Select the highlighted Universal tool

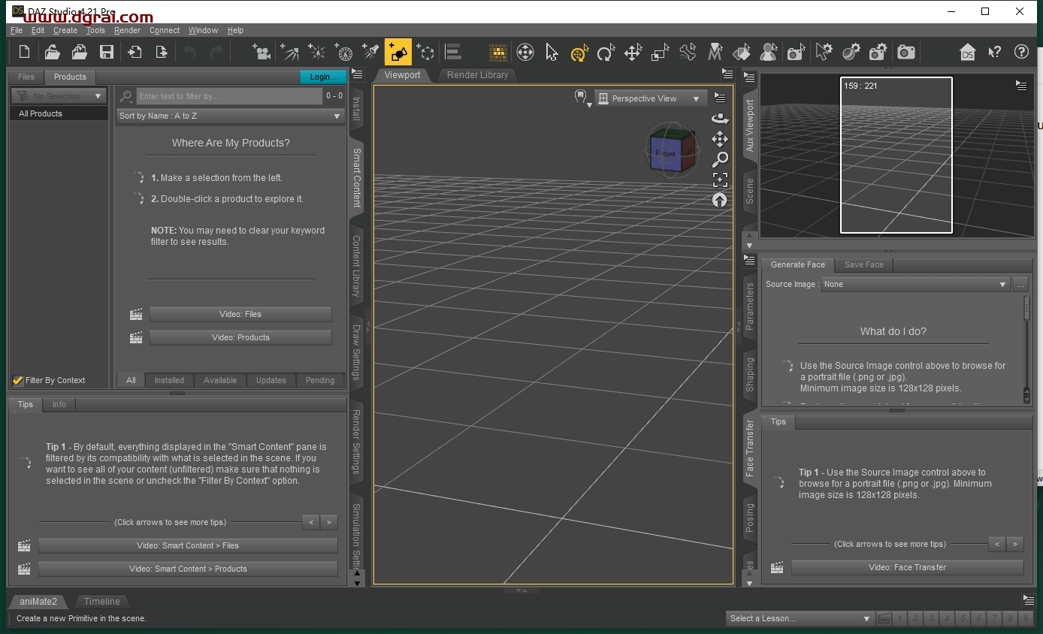(x=579, y=52)
